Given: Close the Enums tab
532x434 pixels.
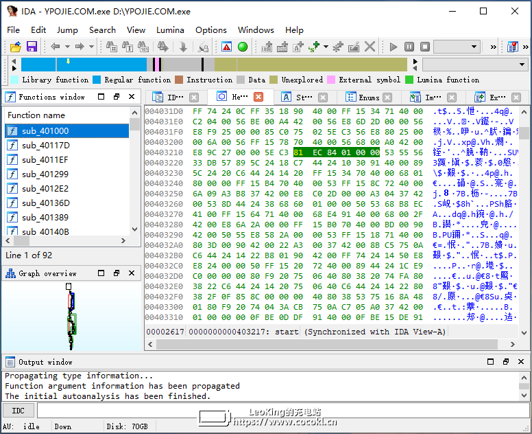Looking at the screenshot, I should click(387, 98).
